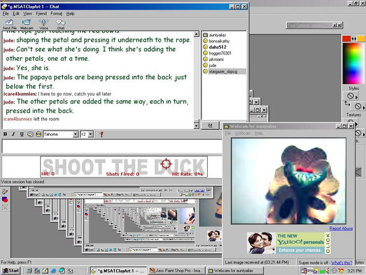Select user auntyalias in the list
This screenshot has width=366, height=275.
coord(217,35)
